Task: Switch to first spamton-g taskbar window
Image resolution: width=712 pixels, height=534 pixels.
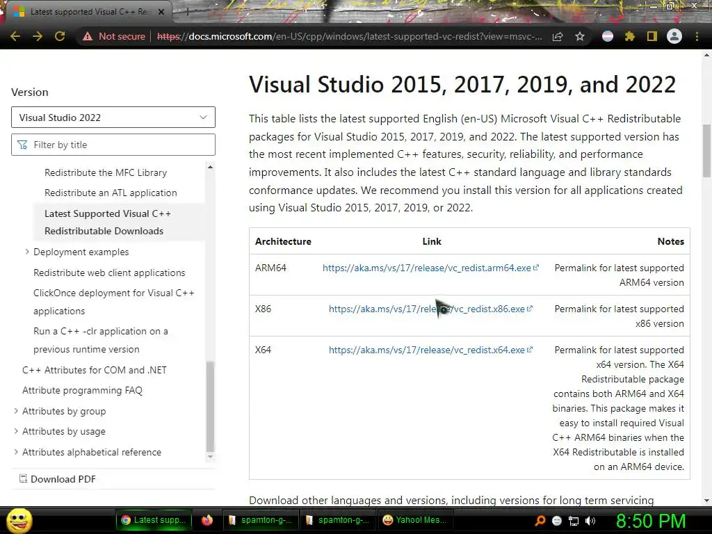Action: coord(261,520)
